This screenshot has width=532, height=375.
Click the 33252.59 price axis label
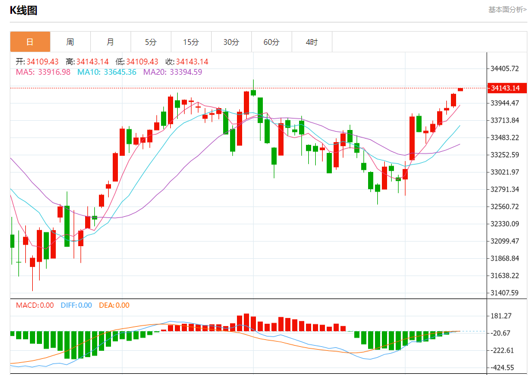(x=505, y=155)
